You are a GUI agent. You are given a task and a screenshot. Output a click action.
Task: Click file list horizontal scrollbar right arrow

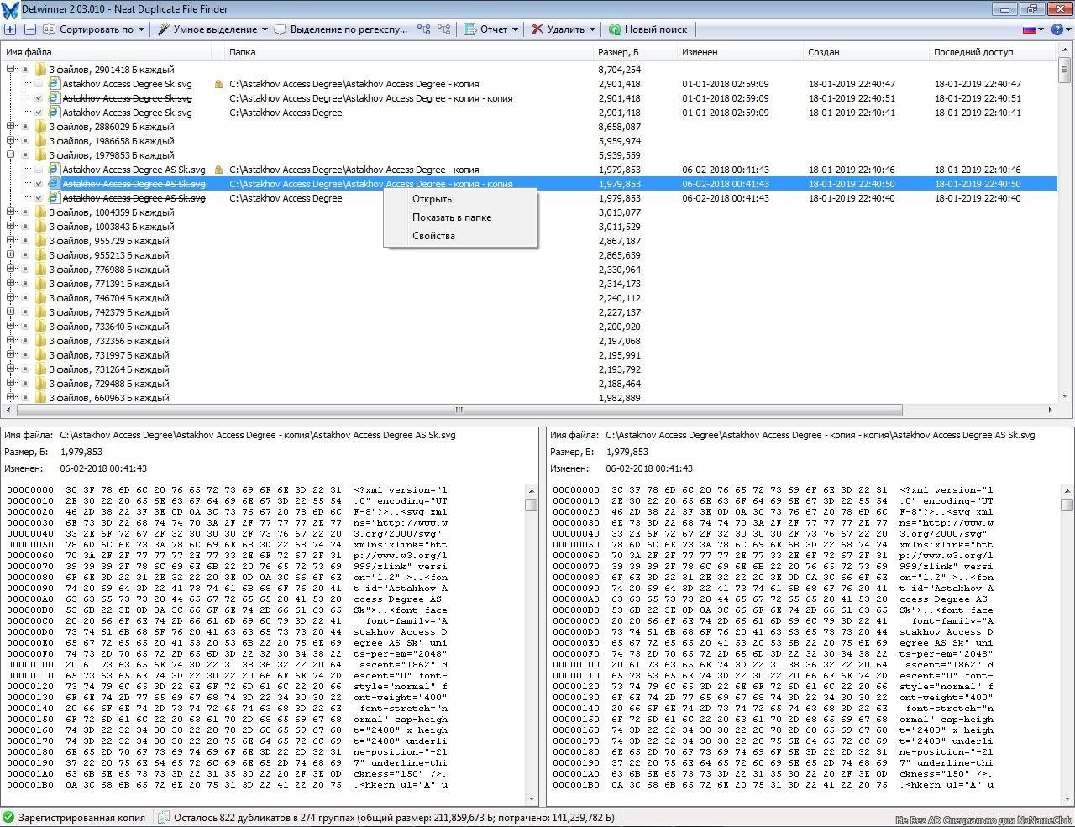pyautogui.click(x=1051, y=411)
